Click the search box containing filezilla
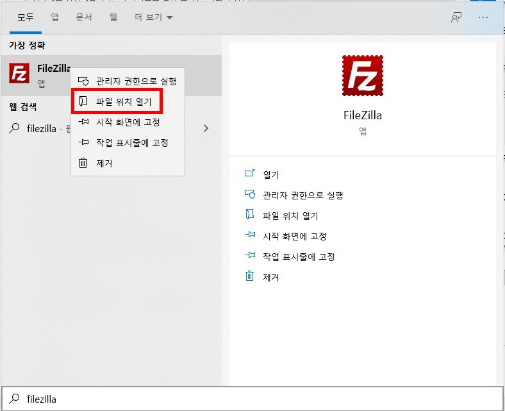505x411 pixels. pos(252,399)
